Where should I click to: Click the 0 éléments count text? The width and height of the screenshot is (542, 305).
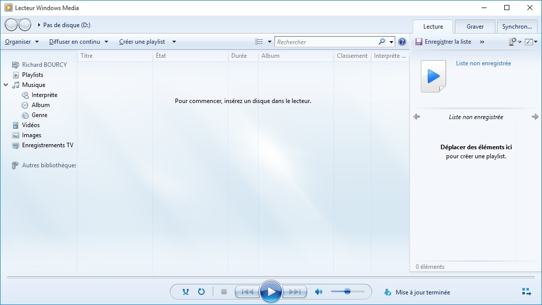430,267
